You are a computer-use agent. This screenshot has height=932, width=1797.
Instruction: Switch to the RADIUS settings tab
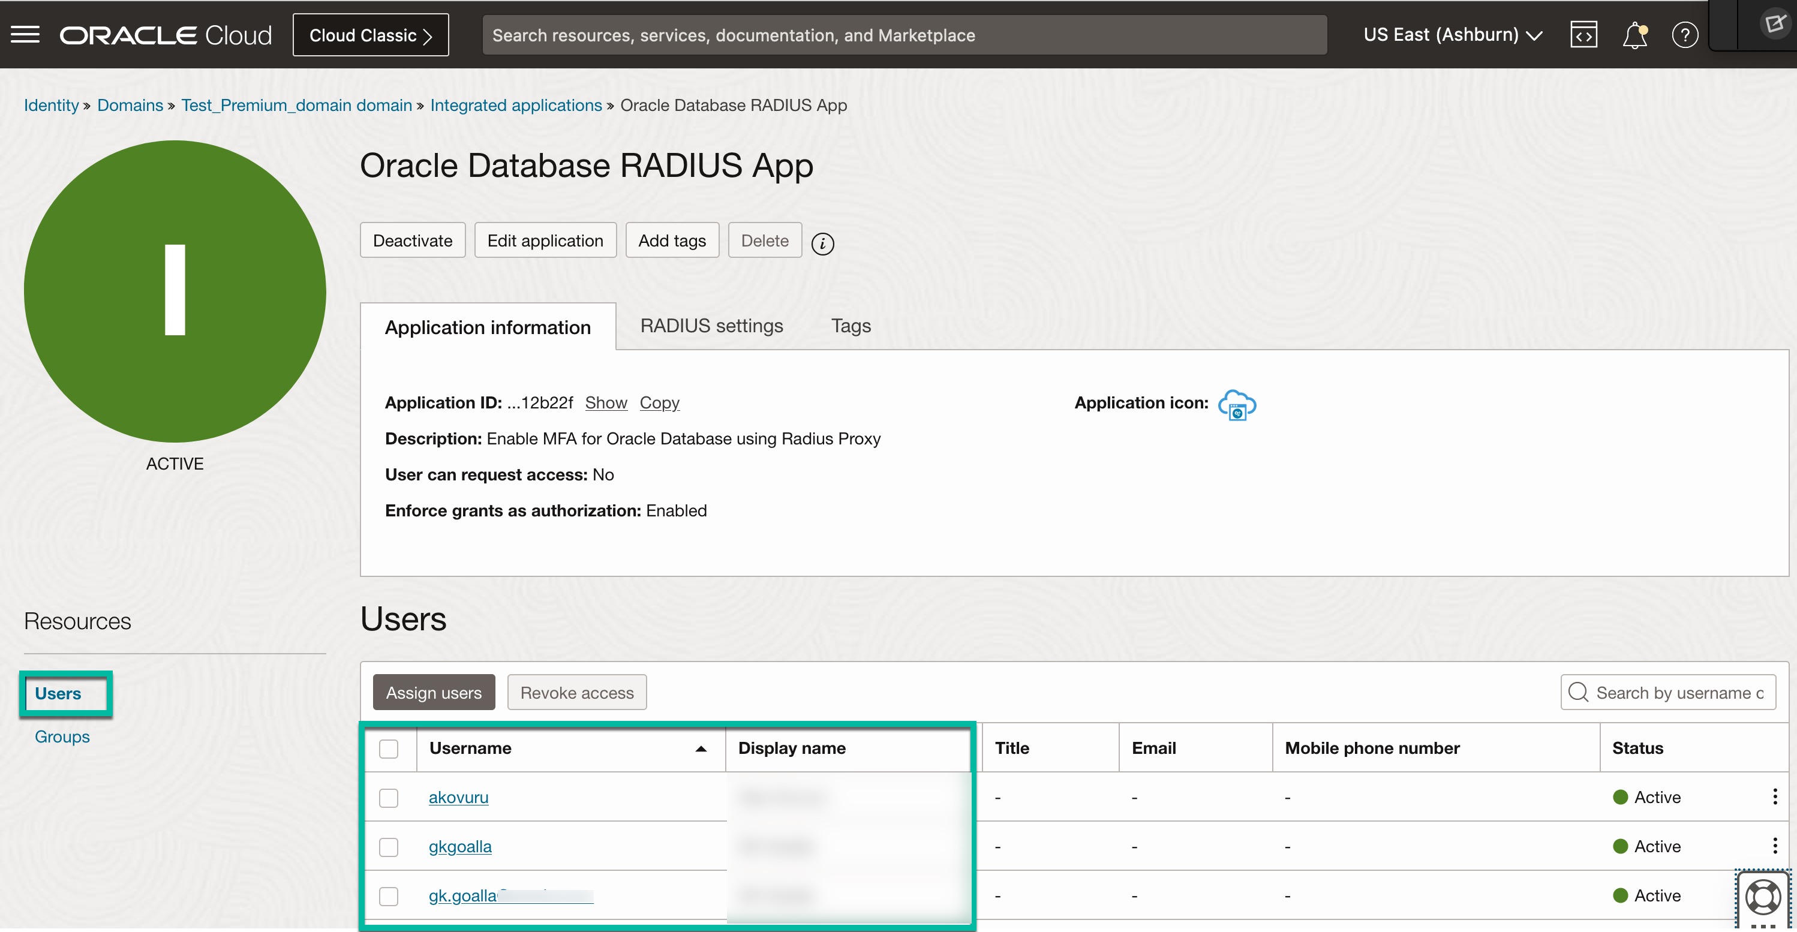pyautogui.click(x=711, y=326)
